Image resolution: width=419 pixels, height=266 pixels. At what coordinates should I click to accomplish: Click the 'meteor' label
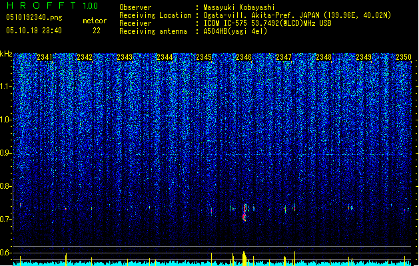click(x=95, y=21)
